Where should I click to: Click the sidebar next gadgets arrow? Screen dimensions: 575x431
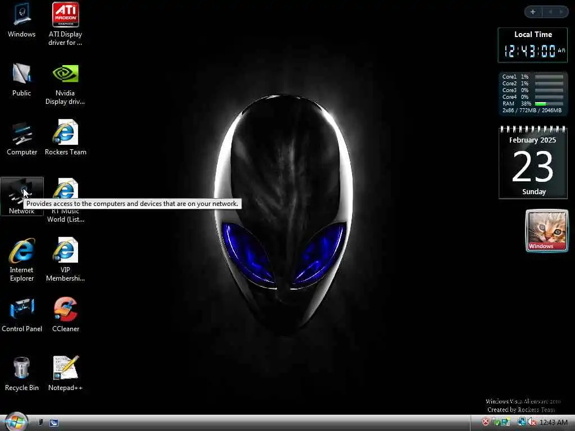point(561,12)
